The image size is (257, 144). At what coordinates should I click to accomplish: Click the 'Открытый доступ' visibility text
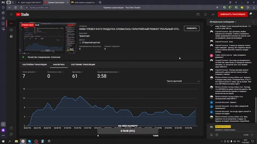point(91,42)
